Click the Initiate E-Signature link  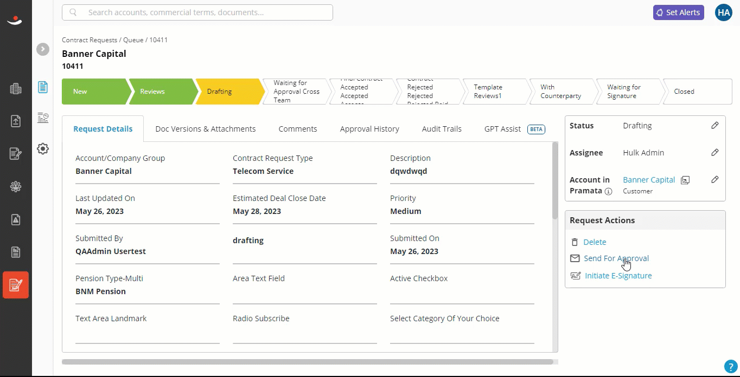[x=618, y=276]
